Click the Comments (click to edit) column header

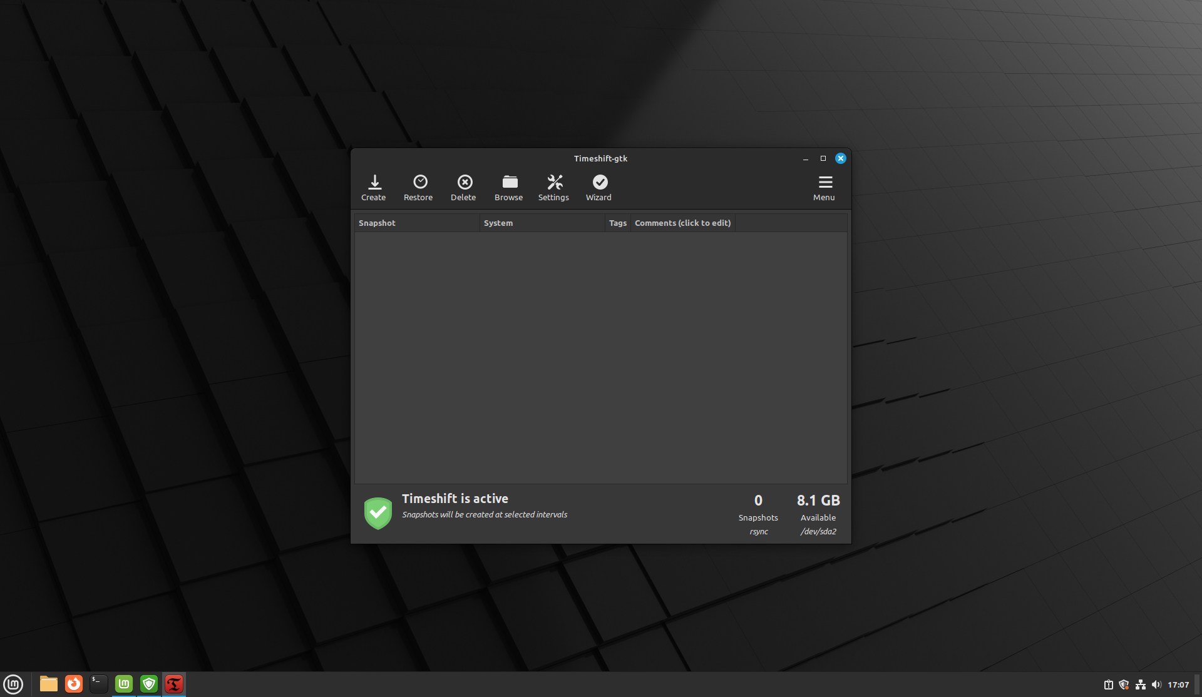pyautogui.click(x=682, y=223)
